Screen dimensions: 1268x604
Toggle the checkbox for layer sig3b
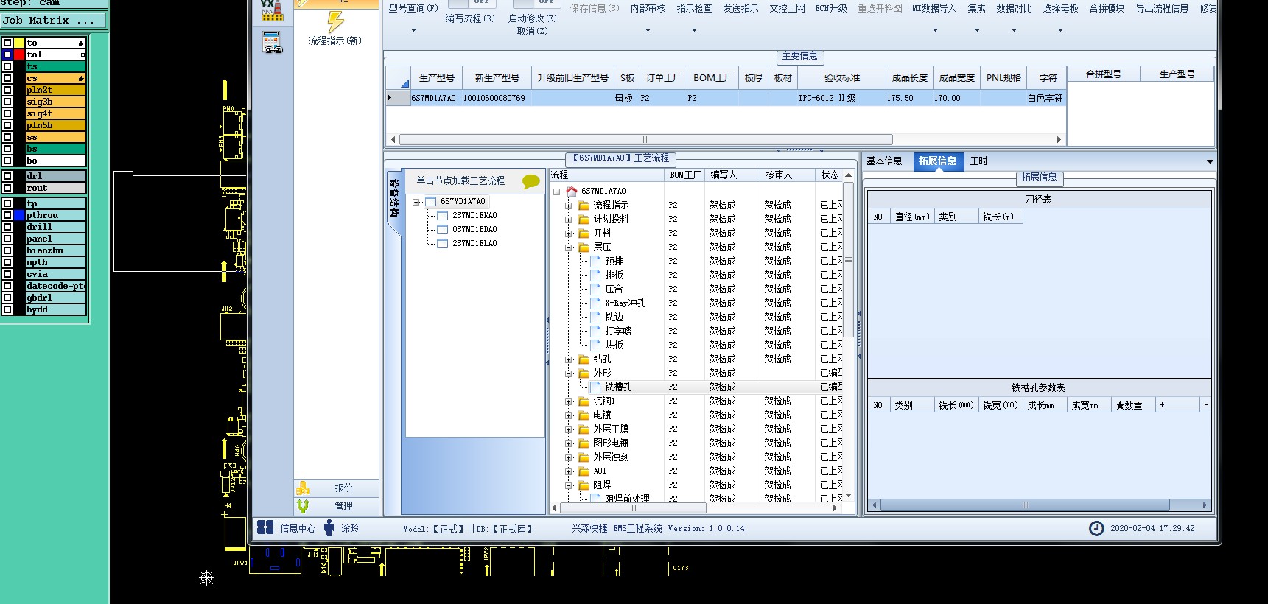click(7, 102)
